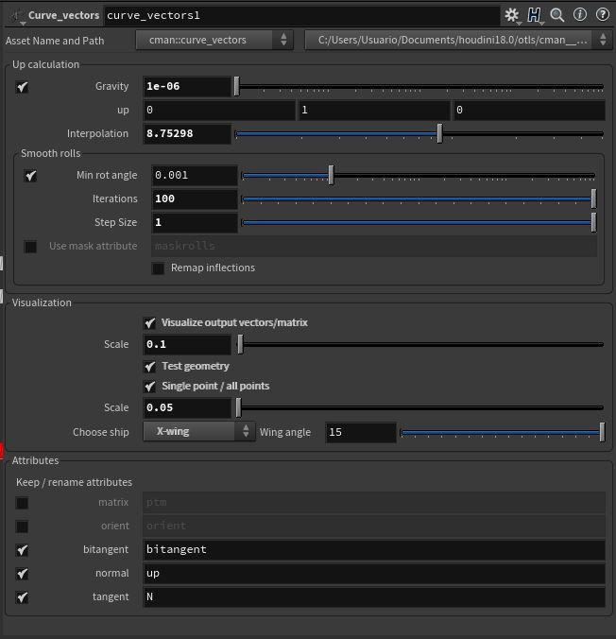616x639 pixels.
Task: Disable the Gravity checkbox
Action: [x=23, y=87]
